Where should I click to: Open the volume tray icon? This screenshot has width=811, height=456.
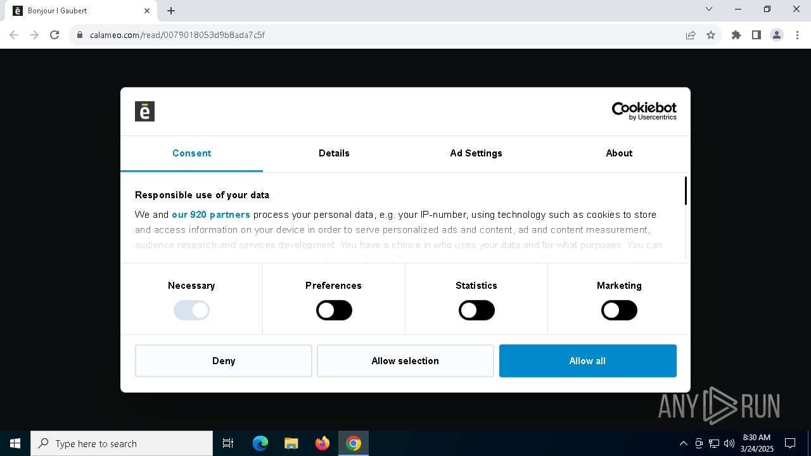tap(729, 443)
